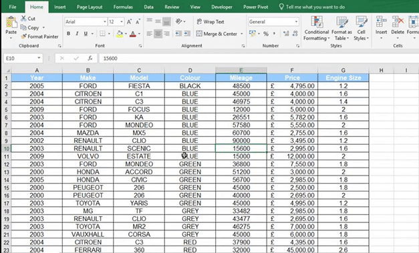This screenshot has height=253, width=419.
Task: Click the cell containing FERRARI
Action: (88, 250)
